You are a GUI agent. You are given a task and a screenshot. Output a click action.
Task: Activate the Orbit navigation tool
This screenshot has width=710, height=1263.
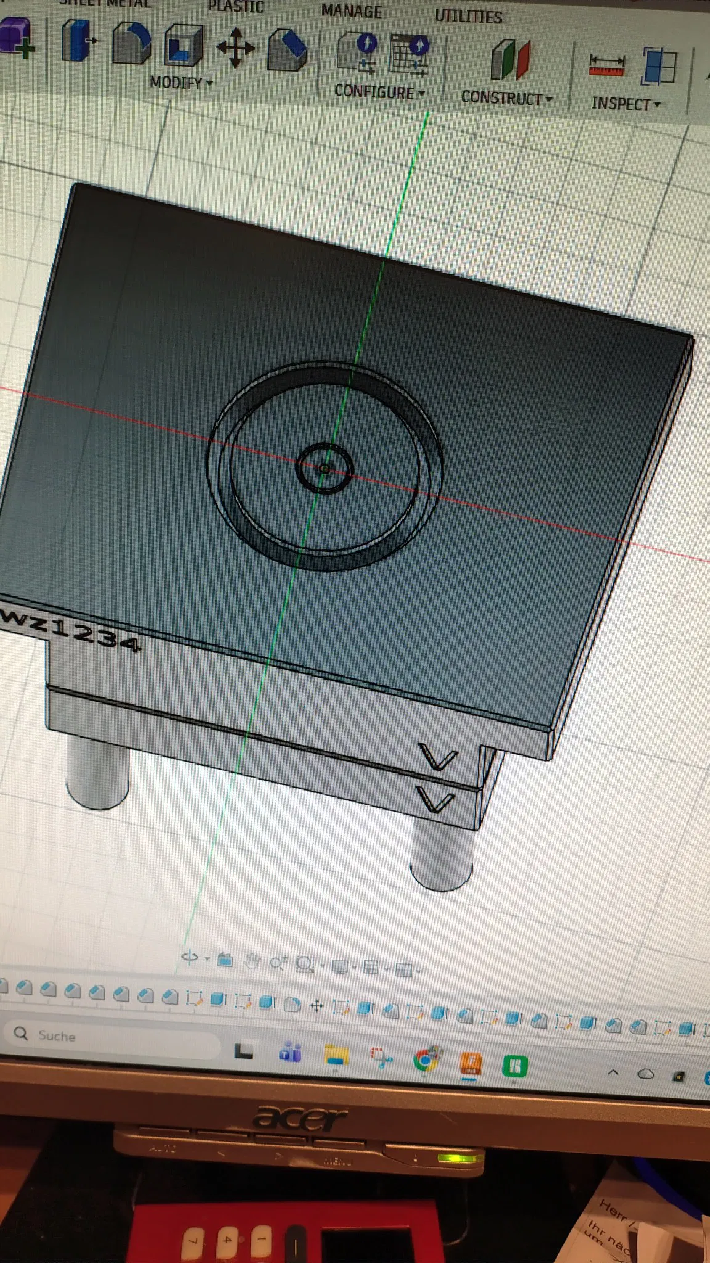tap(190, 958)
